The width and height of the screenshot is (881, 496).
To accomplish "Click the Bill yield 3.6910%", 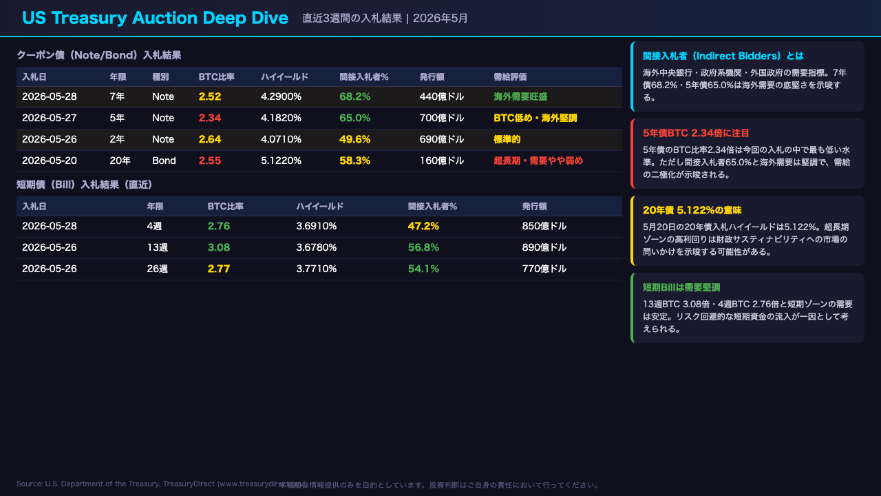I will 317,226.
